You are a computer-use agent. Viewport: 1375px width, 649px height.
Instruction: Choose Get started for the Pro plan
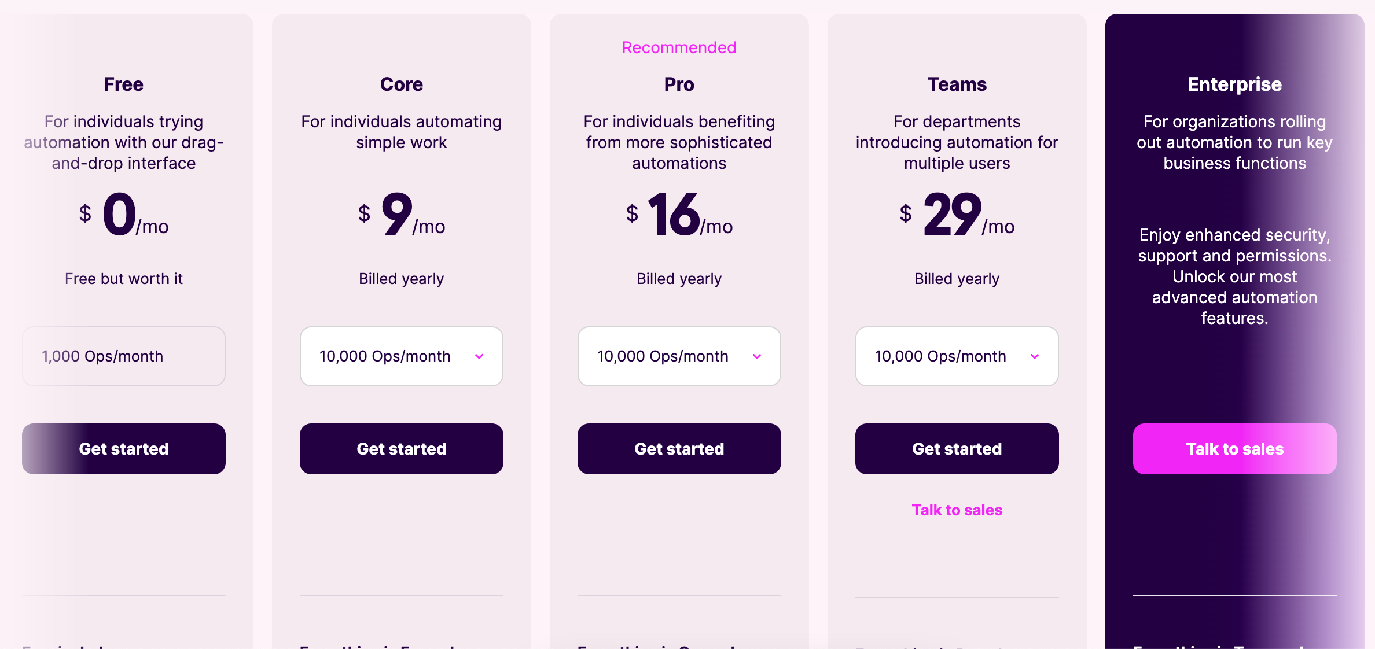point(679,449)
